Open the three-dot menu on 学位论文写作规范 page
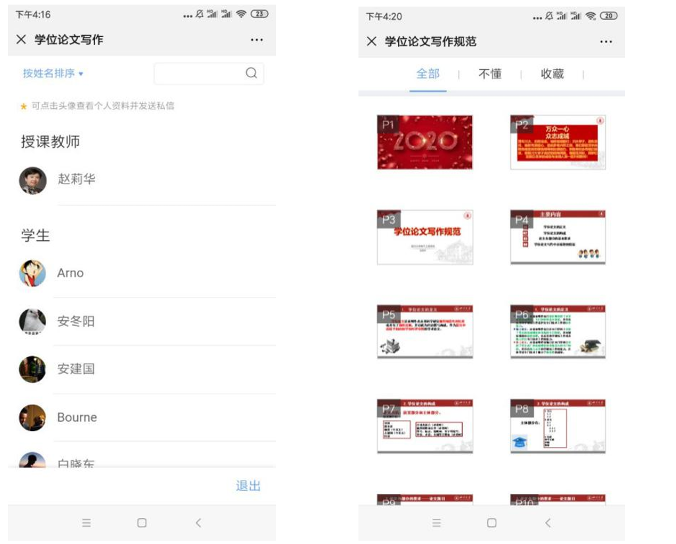676x544 pixels. (x=606, y=42)
